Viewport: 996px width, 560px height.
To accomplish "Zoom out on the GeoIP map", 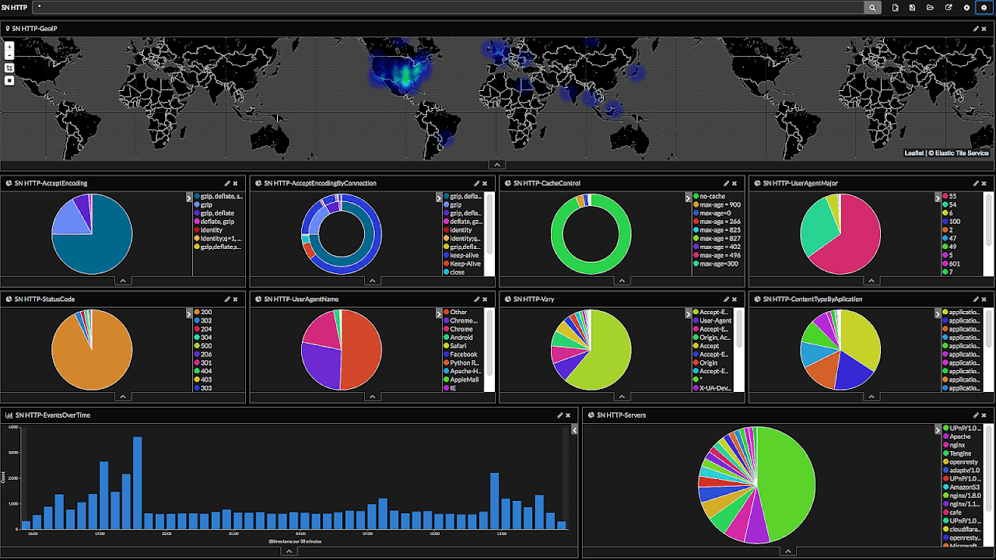I will (x=9, y=55).
